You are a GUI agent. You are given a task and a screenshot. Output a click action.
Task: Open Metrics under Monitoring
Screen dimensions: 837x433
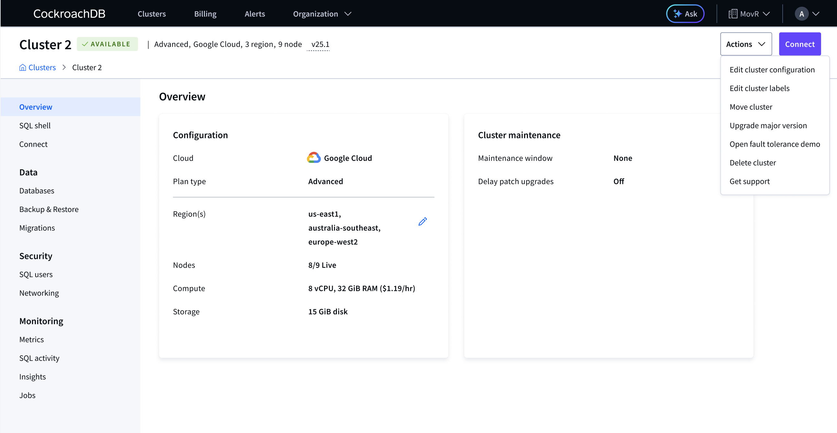click(31, 340)
